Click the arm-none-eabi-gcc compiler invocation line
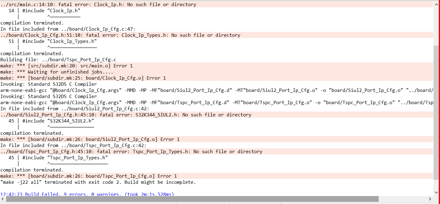The height and width of the screenshot is (204, 440). click(153, 90)
